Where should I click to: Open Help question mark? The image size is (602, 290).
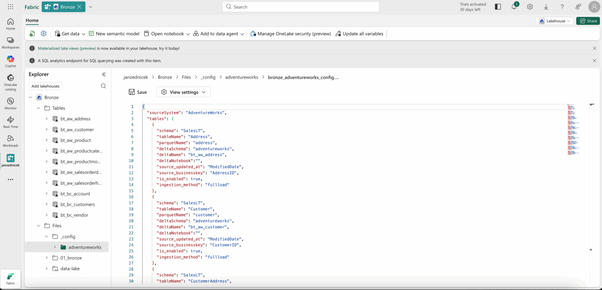562,7
